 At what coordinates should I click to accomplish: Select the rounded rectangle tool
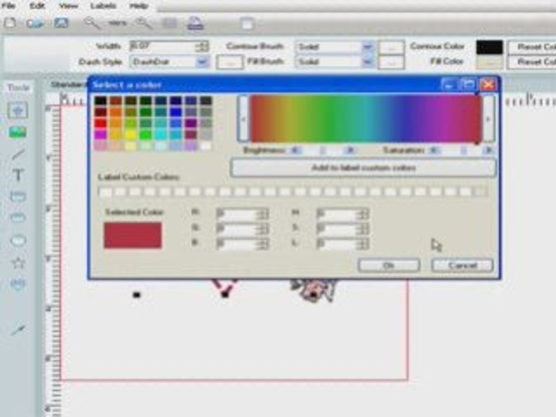18,218
